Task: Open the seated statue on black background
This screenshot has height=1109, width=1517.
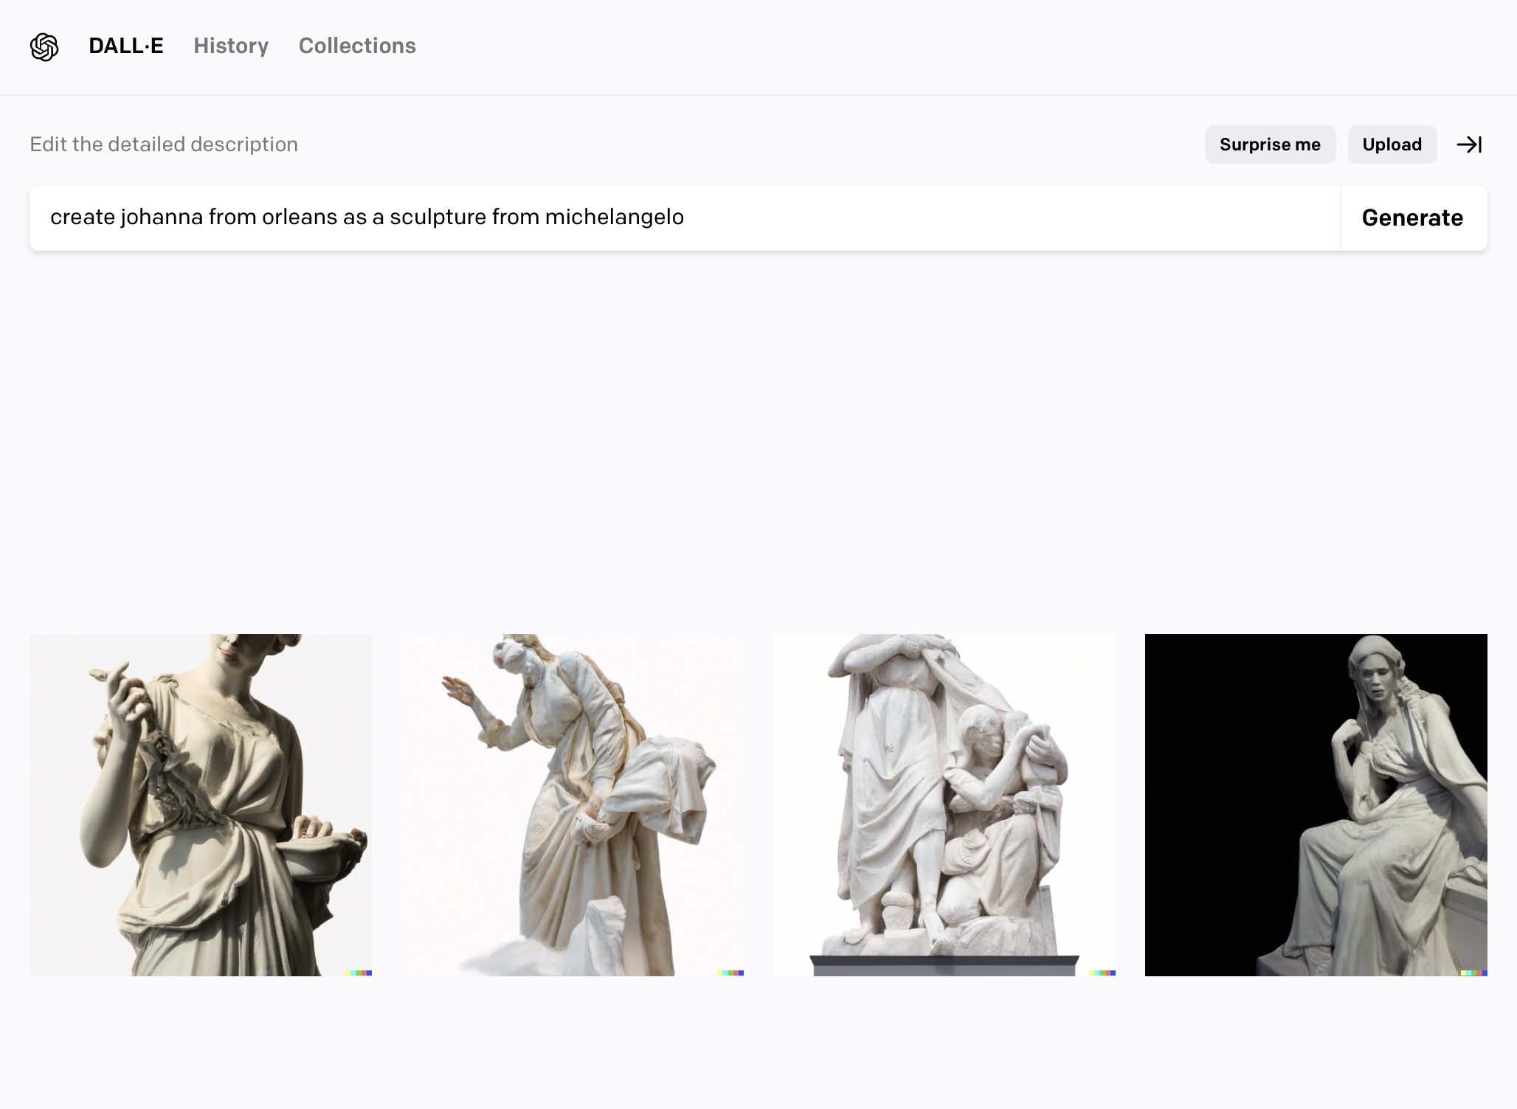Action: coord(1316,805)
